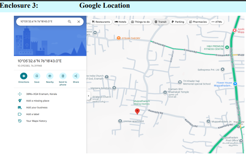Screen dimensions: 246x158
Task: Click Send to phone icon
Action: (x=63, y=76)
